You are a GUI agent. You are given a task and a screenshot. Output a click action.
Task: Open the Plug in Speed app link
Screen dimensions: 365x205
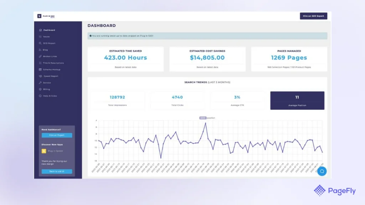coord(55,151)
